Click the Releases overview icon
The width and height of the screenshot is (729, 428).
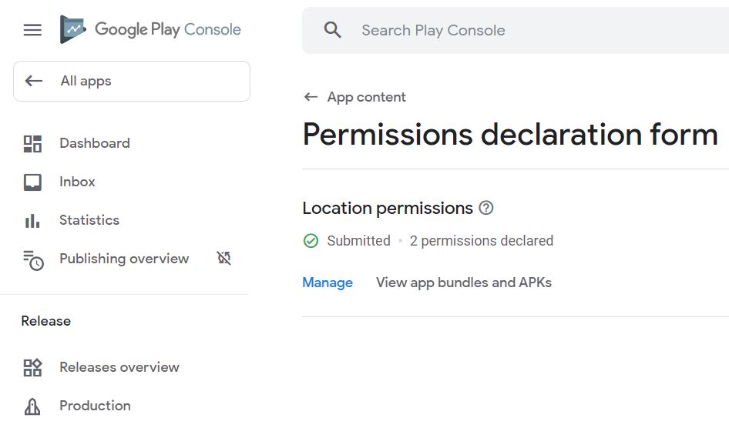click(32, 367)
